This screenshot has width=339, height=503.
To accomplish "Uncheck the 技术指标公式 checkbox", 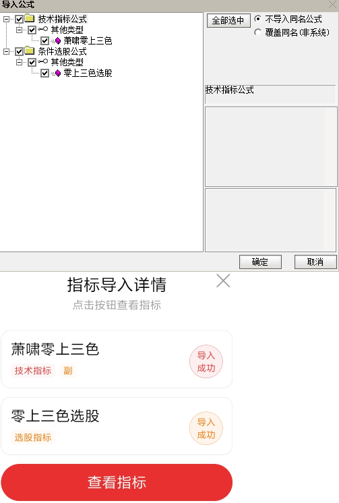I will pyautogui.click(x=20, y=20).
